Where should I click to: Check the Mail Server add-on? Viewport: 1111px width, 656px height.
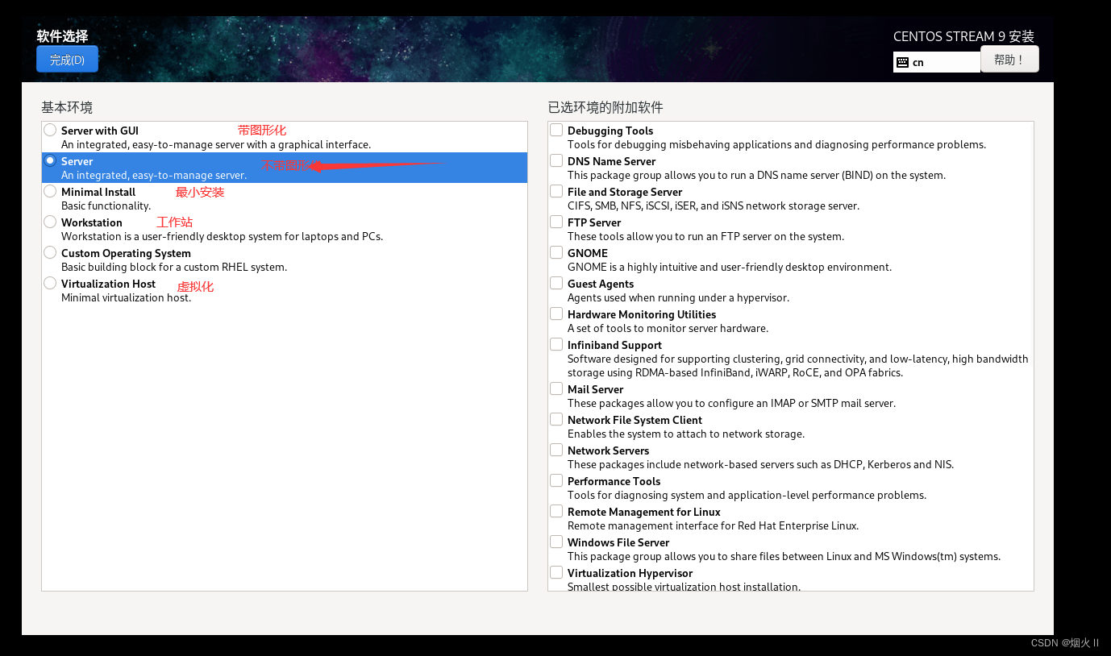pyautogui.click(x=555, y=388)
